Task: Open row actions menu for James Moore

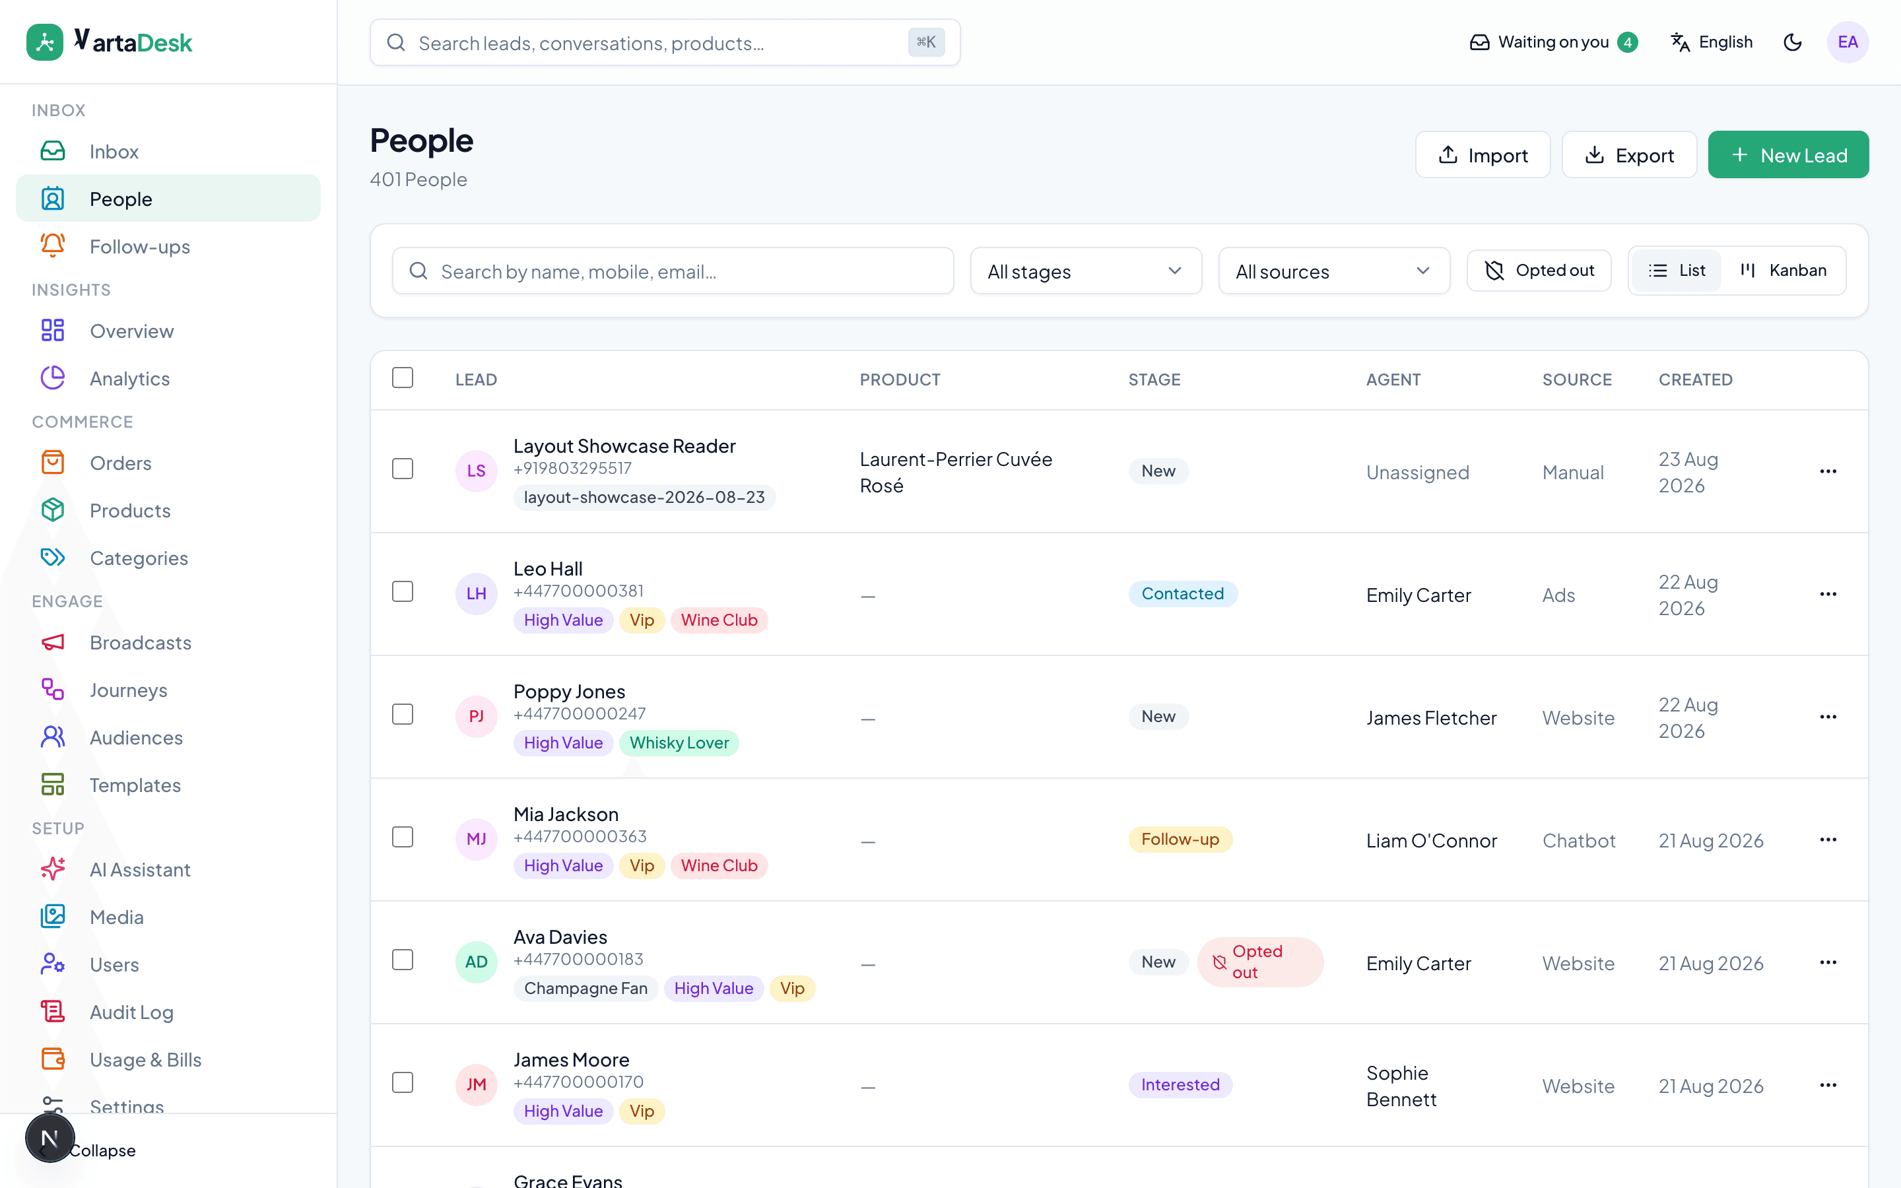Action: [x=1828, y=1085]
